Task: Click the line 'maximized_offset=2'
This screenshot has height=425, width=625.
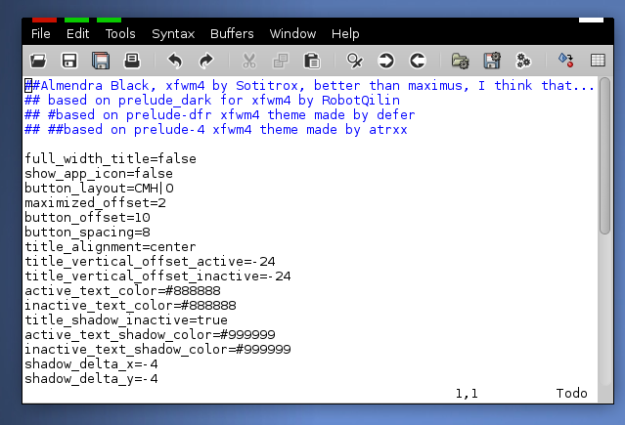Action: click(95, 203)
